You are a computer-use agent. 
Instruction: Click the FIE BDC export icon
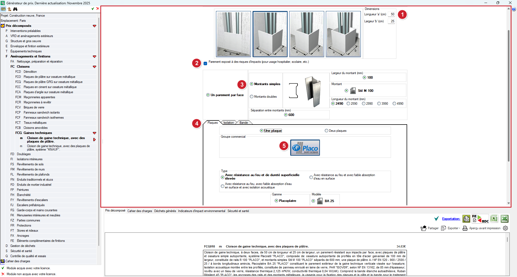(x=480, y=219)
